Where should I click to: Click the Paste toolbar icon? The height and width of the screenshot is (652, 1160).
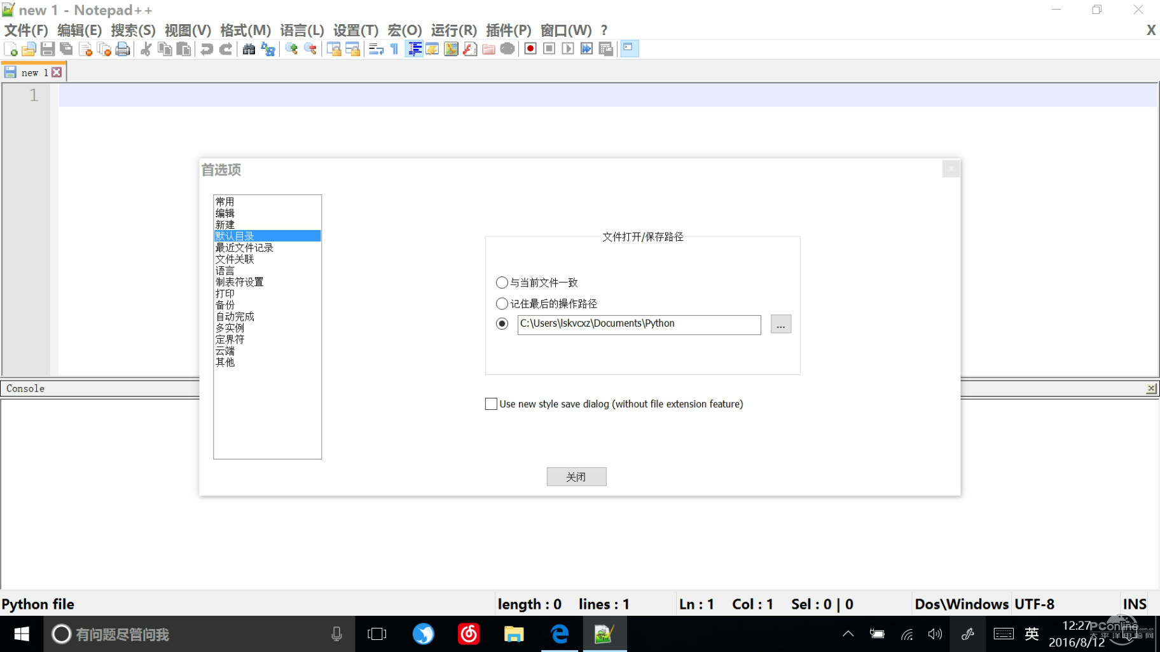coord(184,49)
